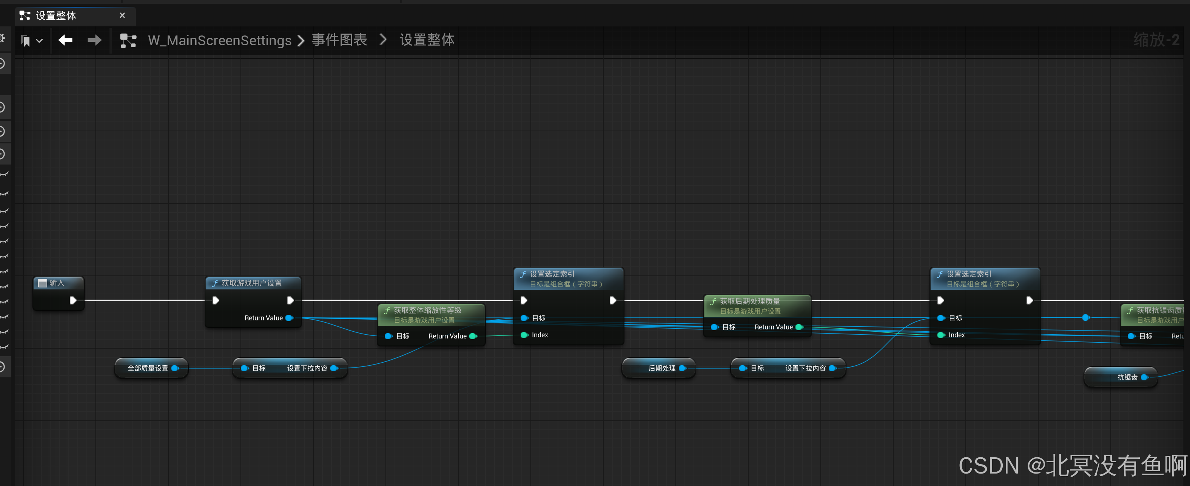The height and width of the screenshot is (486, 1190).
Task: Click the 后期处理 variable output pin
Action: [x=682, y=368]
